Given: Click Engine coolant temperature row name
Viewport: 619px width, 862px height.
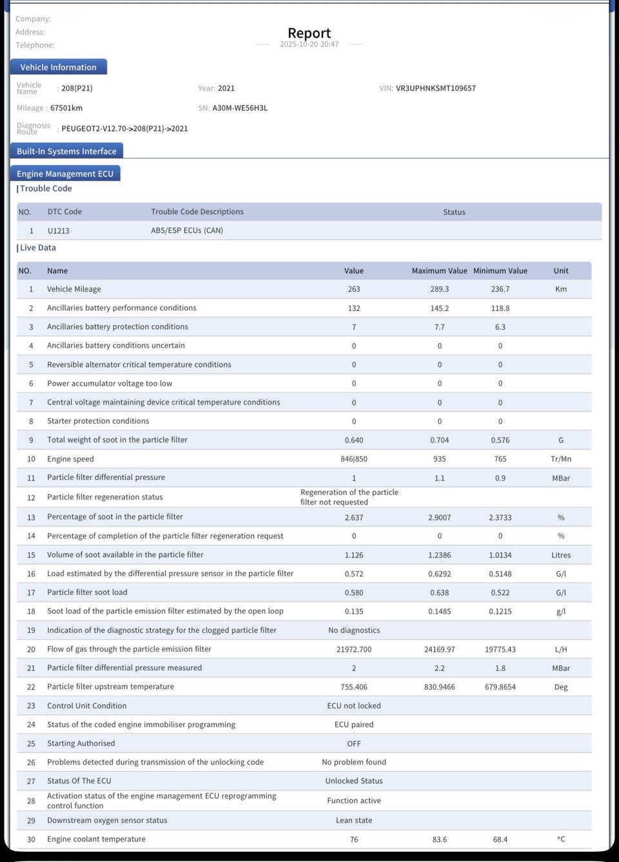Looking at the screenshot, I should pyautogui.click(x=96, y=839).
